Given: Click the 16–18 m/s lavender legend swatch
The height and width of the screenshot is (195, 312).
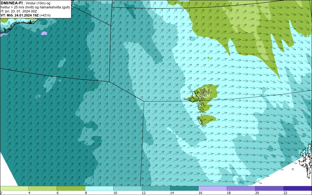Looking at the screenshot, I should (213, 188).
